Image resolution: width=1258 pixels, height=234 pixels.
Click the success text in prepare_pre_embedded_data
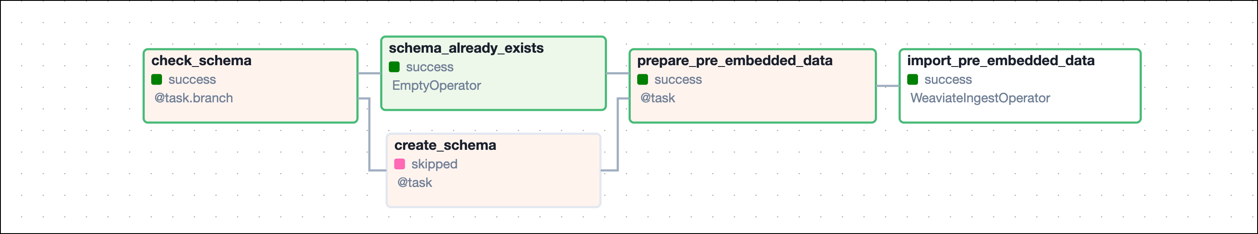pos(678,79)
